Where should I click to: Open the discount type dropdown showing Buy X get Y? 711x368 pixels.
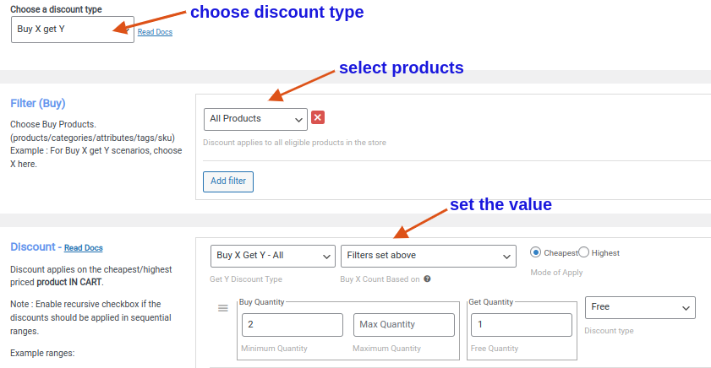pos(72,29)
